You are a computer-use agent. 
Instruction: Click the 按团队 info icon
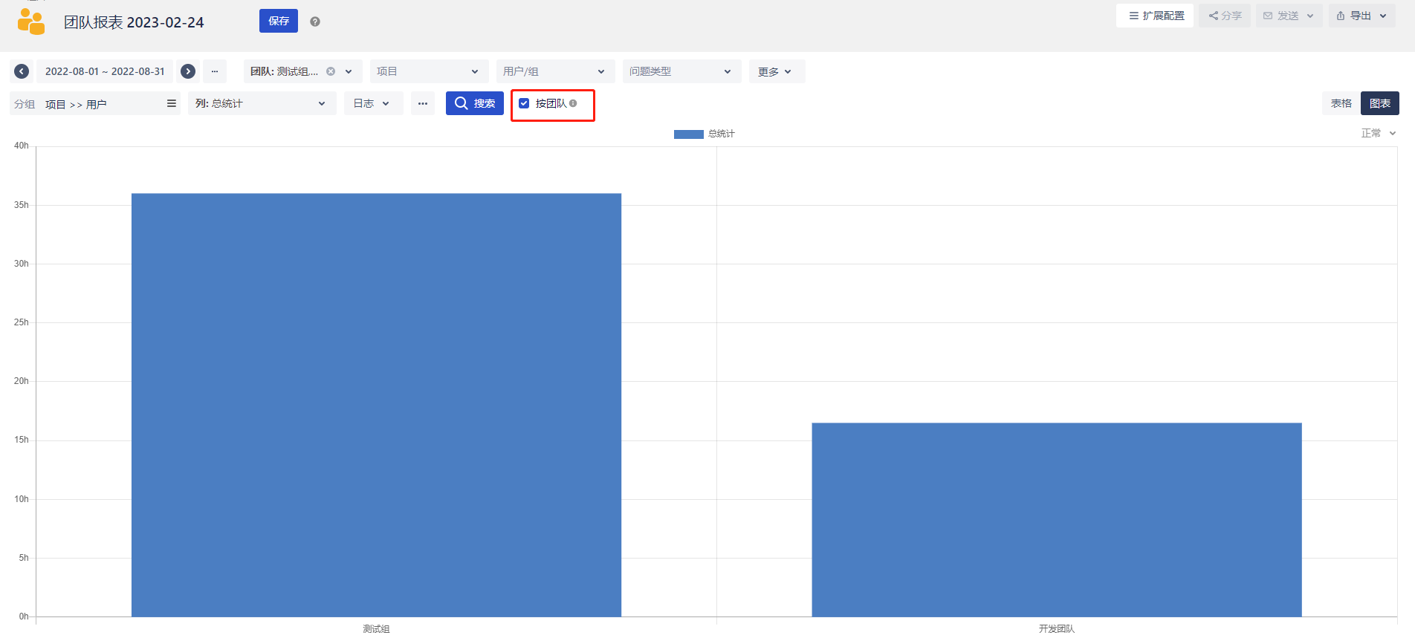coord(573,103)
